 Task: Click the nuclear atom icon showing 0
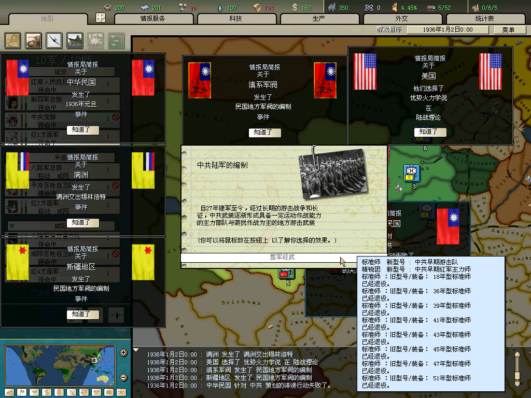click(369, 7)
